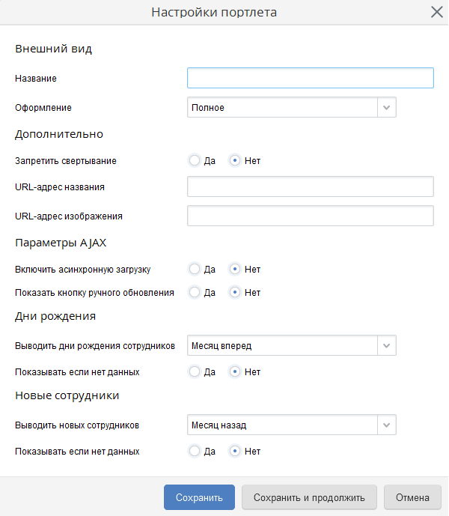449x516 pixels.
Task: Enable Да for асинхронную загрузку
Action: [x=195, y=269]
